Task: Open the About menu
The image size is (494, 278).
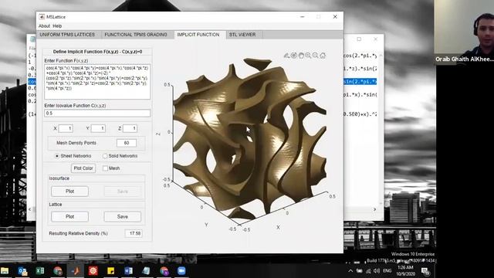Action: point(44,25)
